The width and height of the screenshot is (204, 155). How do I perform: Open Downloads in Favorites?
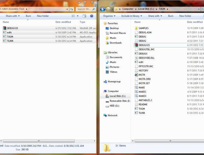(x=114, y=43)
